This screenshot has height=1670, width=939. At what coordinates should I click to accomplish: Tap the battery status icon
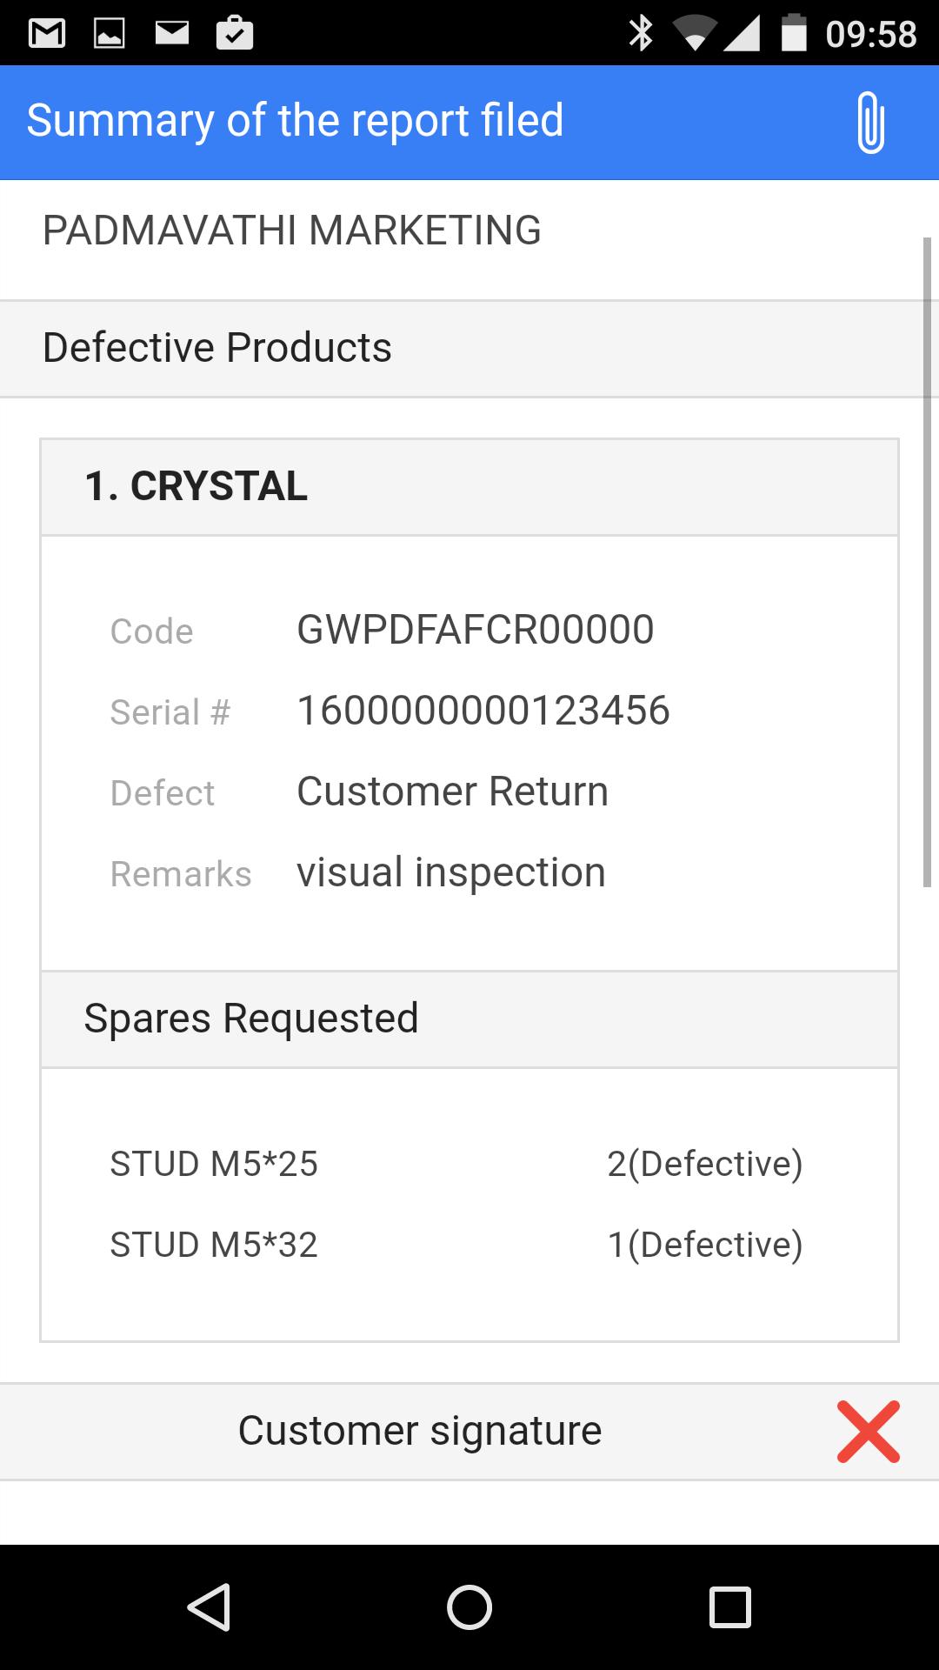click(x=794, y=33)
